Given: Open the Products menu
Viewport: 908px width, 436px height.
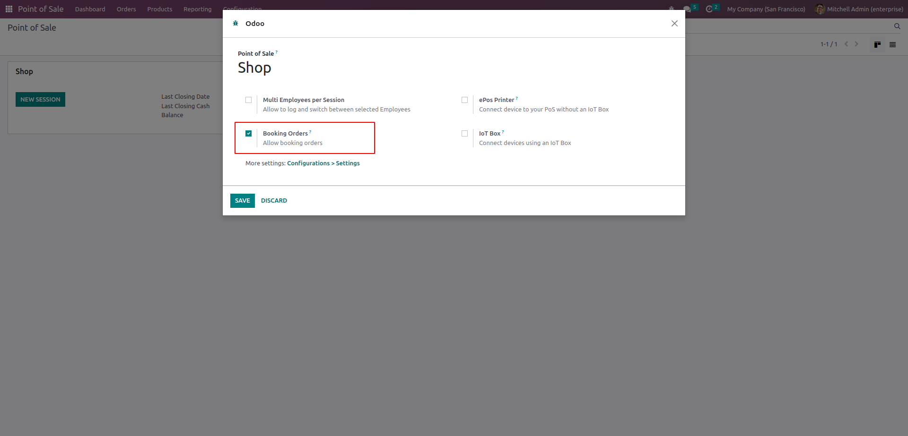Looking at the screenshot, I should click(x=160, y=9).
